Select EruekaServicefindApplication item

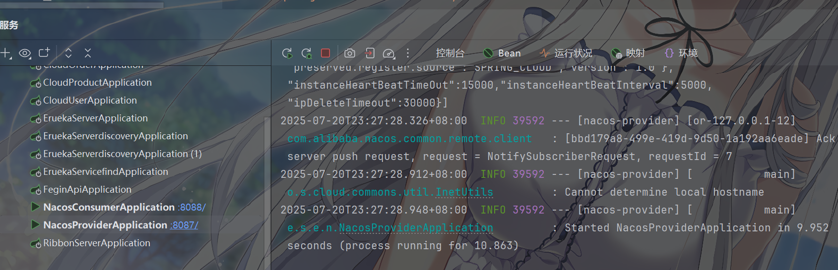[106, 172]
